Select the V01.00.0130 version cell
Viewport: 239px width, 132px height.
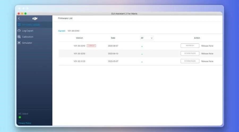(79, 61)
